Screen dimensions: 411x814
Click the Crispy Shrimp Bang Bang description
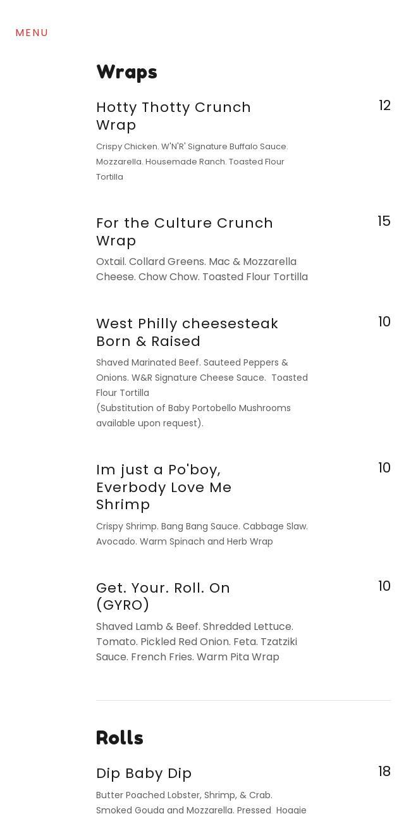[202, 534]
